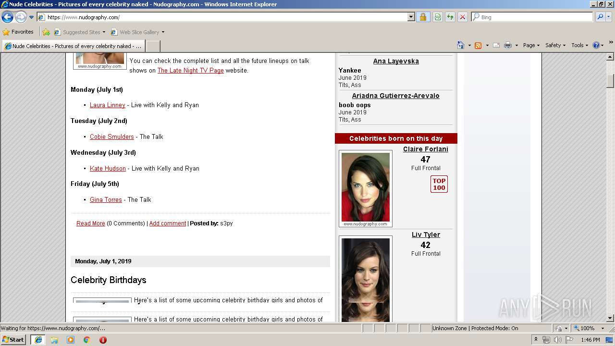615x346 pixels.
Task: Click the Internet Explorer taskbar icon
Action: [38, 340]
